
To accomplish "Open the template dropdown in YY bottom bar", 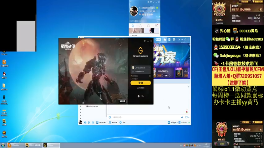I will pyautogui.click(x=172, y=122).
